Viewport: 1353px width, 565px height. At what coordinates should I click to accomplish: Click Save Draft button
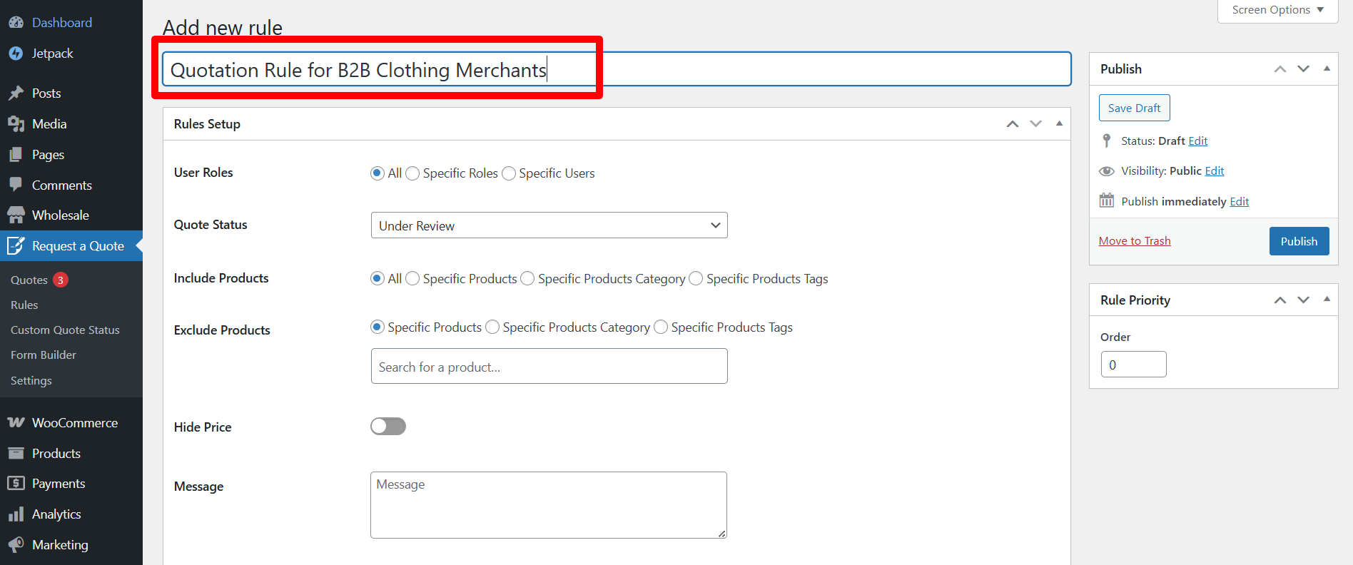click(1135, 108)
